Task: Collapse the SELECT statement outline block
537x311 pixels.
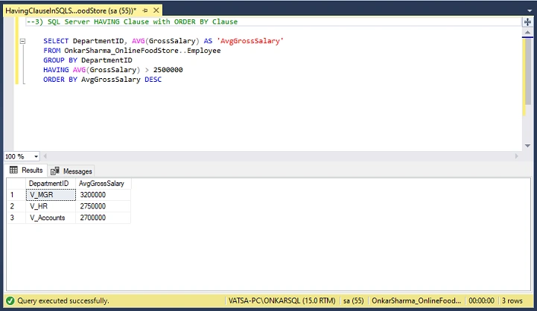Action: click(22, 41)
